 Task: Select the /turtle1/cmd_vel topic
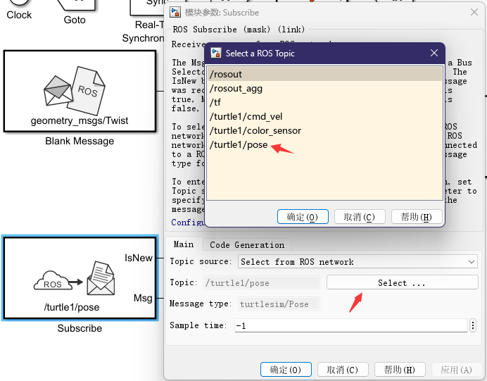click(x=324, y=116)
